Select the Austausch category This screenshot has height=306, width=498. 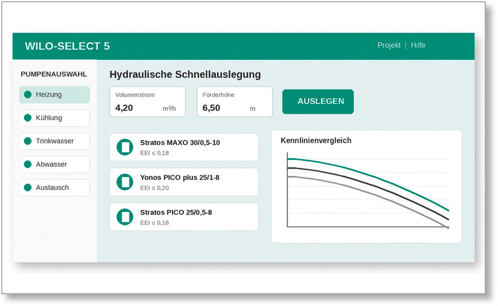coord(54,188)
